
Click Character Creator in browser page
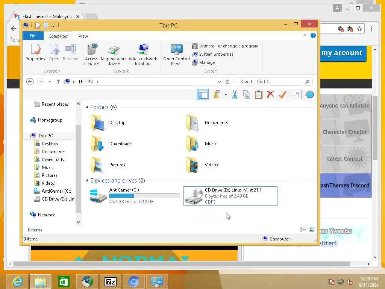[x=345, y=132]
